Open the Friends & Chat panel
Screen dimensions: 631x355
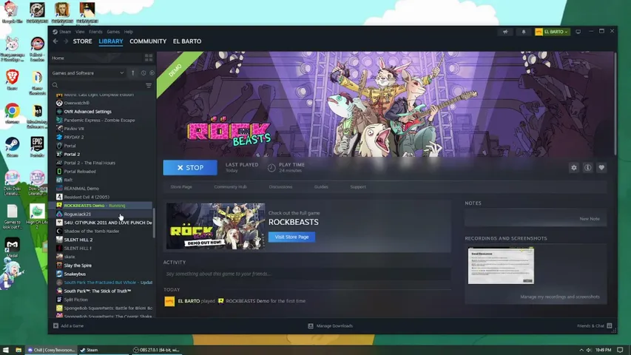point(594,325)
